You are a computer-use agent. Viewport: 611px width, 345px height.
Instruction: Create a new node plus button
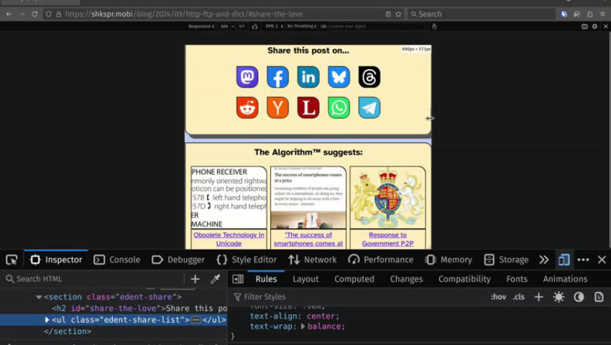coord(196,279)
